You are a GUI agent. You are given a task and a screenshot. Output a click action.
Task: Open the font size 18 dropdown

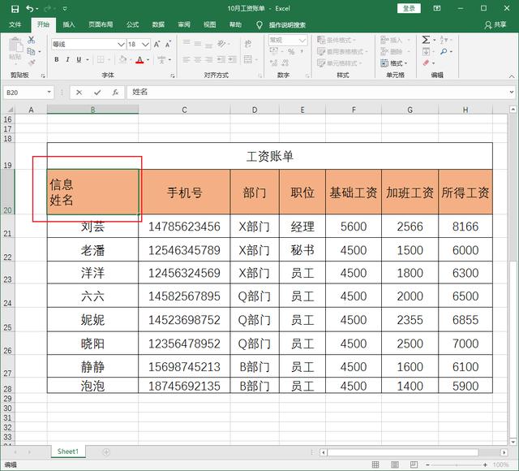pyautogui.click(x=145, y=44)
